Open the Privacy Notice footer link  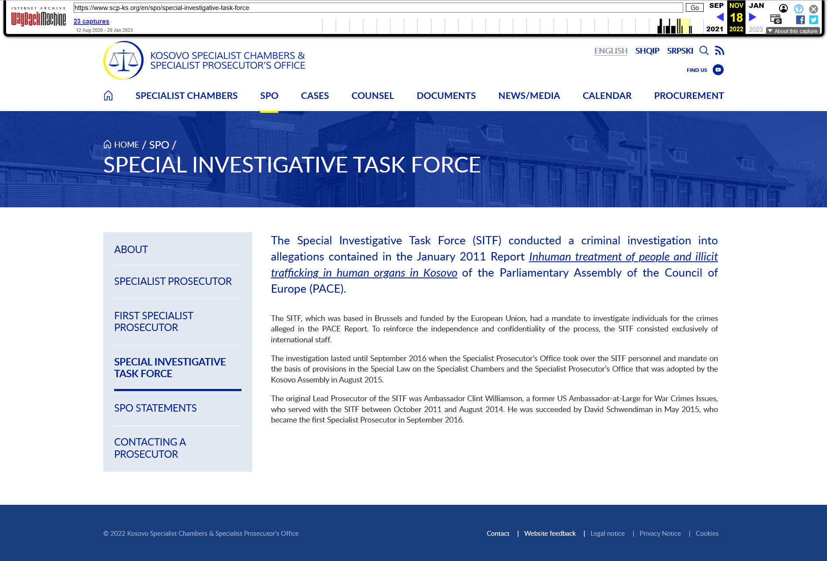660,534
